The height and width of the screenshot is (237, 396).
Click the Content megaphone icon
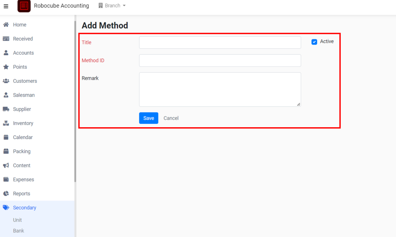6,165
